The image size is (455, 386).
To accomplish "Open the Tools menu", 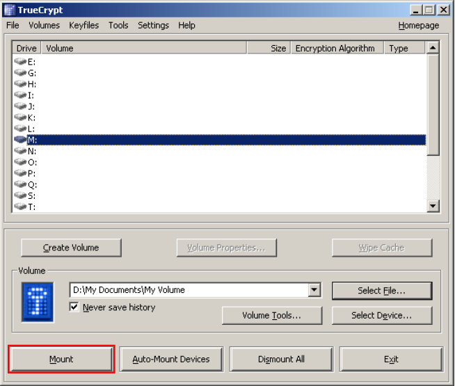I will point(118,26).
